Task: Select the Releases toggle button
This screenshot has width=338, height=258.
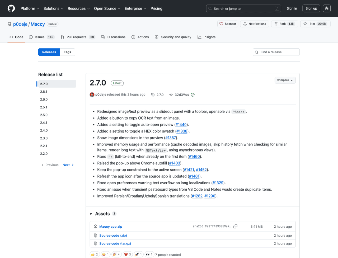Action: [49, 52]
